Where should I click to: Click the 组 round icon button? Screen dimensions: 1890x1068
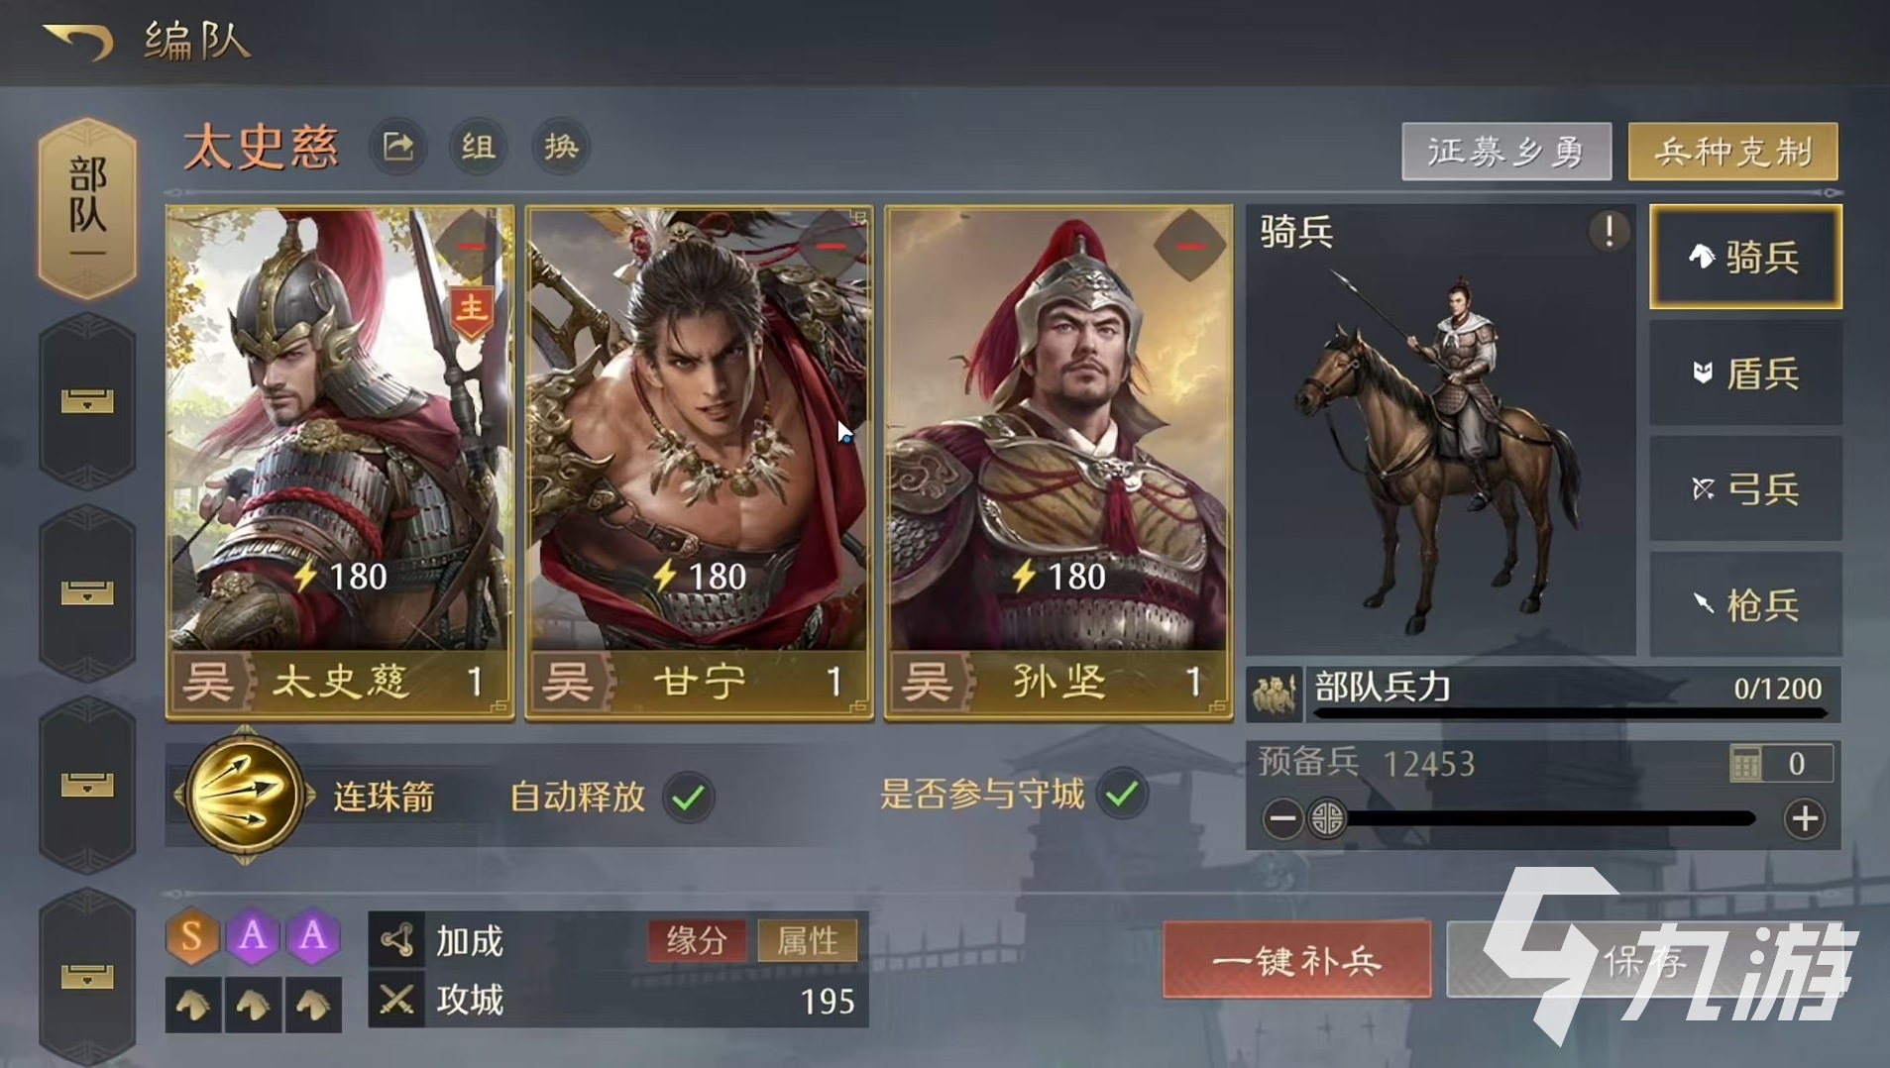click(478, 148)
